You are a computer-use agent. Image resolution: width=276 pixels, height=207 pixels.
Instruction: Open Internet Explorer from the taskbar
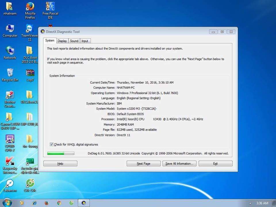pyautogui.click(x=34, y=203)
